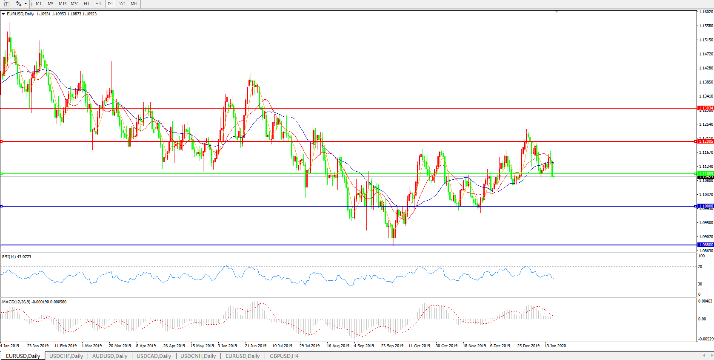Switch to the USDCNH,Daily chart tab

pos(198,356)
